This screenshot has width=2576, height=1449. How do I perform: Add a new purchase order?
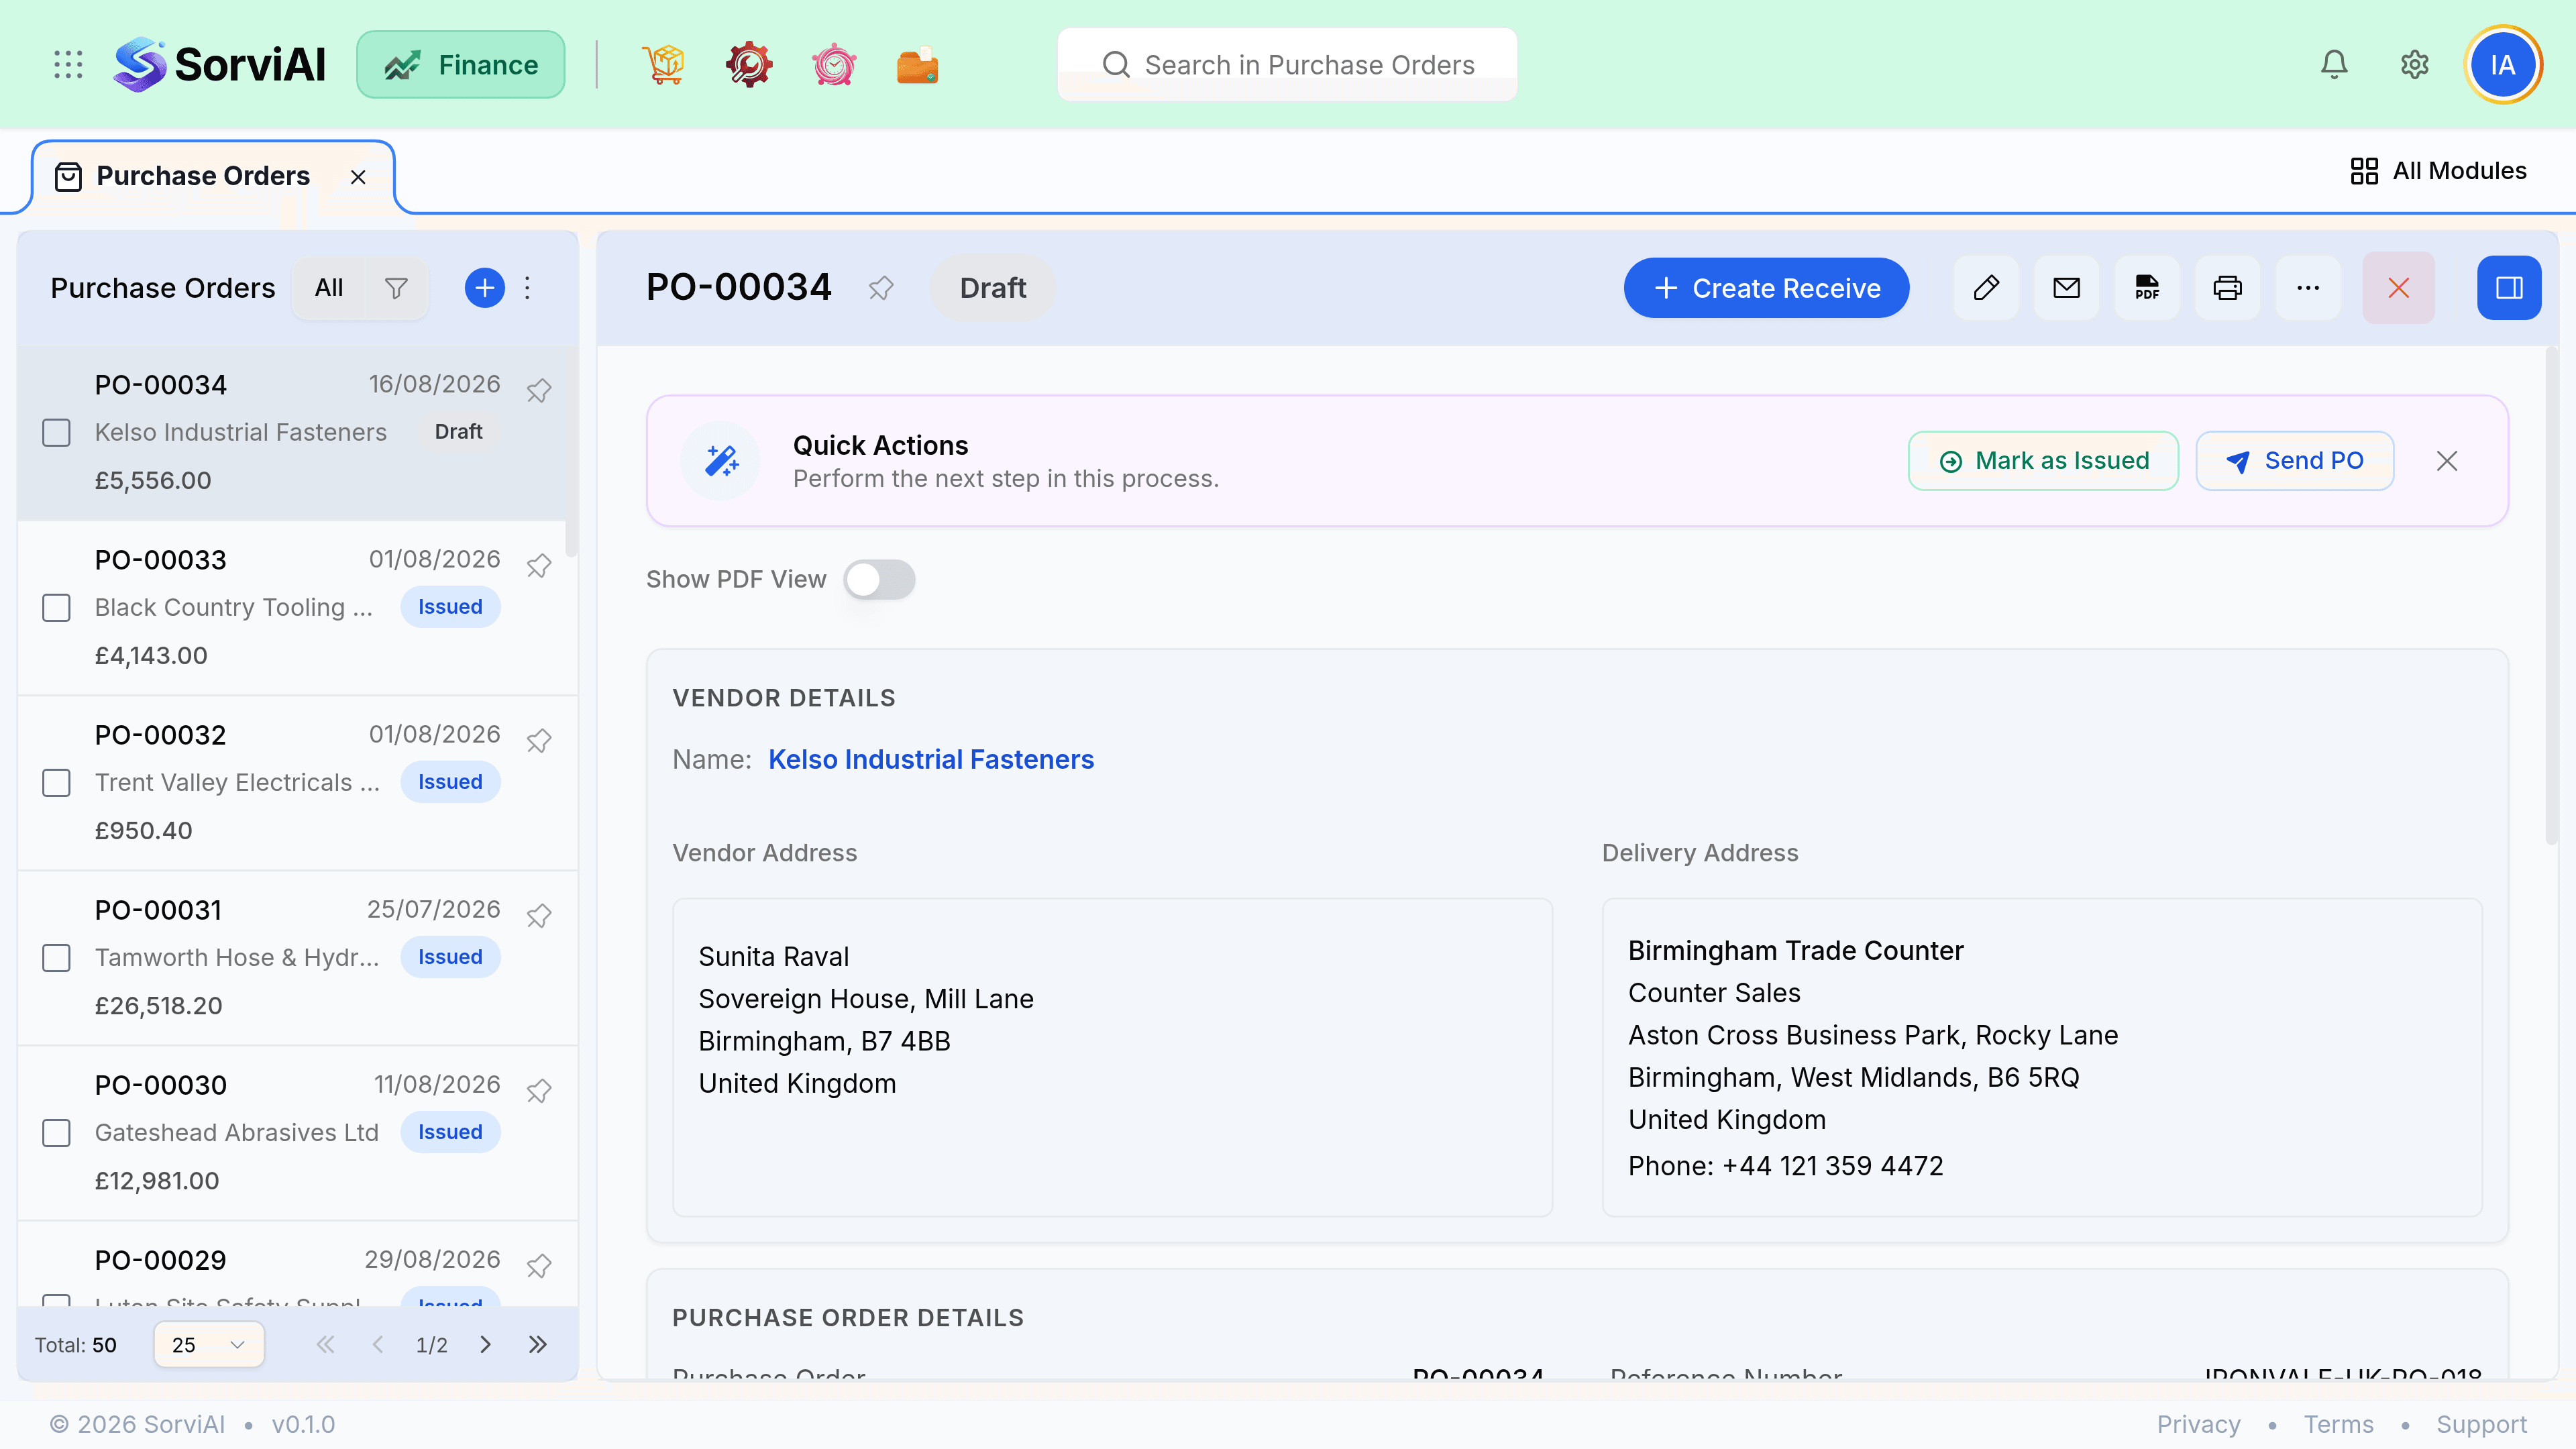click(485, 288)
